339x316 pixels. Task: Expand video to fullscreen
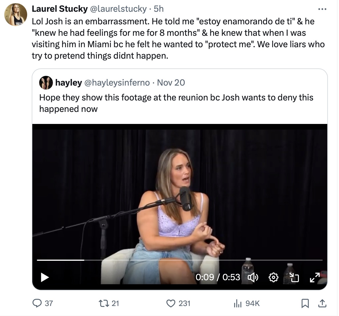coord(315,277)
